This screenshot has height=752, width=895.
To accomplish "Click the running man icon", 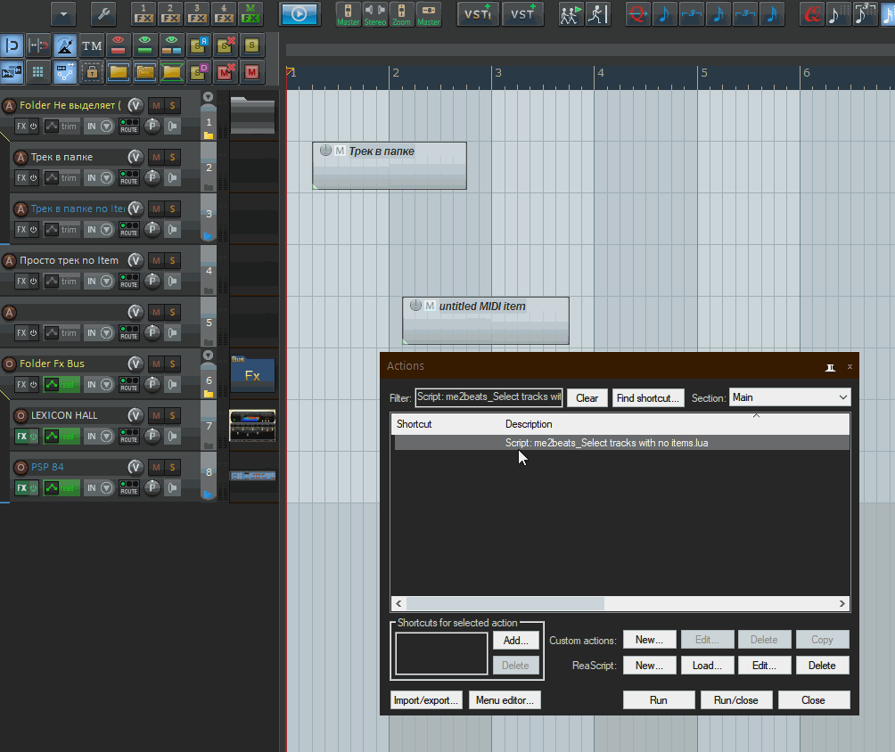I will pos(597,14).
